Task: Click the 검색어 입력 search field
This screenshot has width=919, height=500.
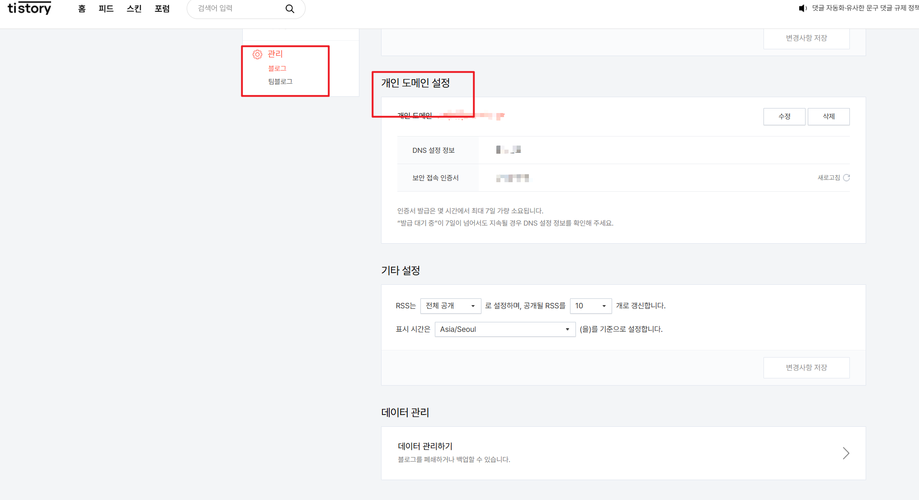Action: point(235,9)
